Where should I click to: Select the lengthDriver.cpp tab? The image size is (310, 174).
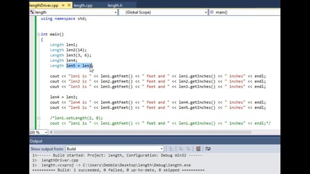tap(44, 5)
